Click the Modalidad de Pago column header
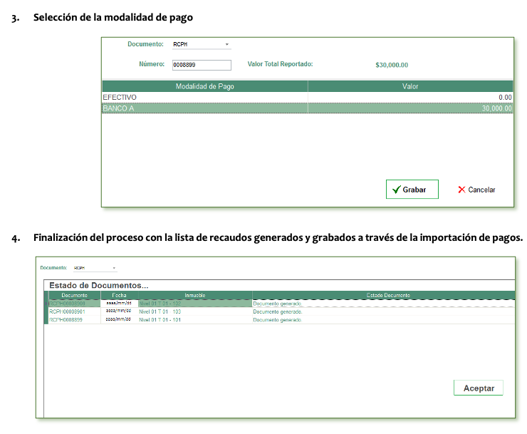 (x=204, y=86)
